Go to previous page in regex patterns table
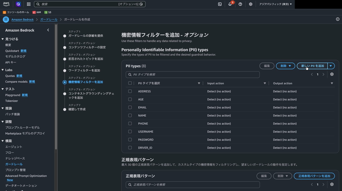Image resolution: width=342 pixels, height=191 pixels. 312,185
